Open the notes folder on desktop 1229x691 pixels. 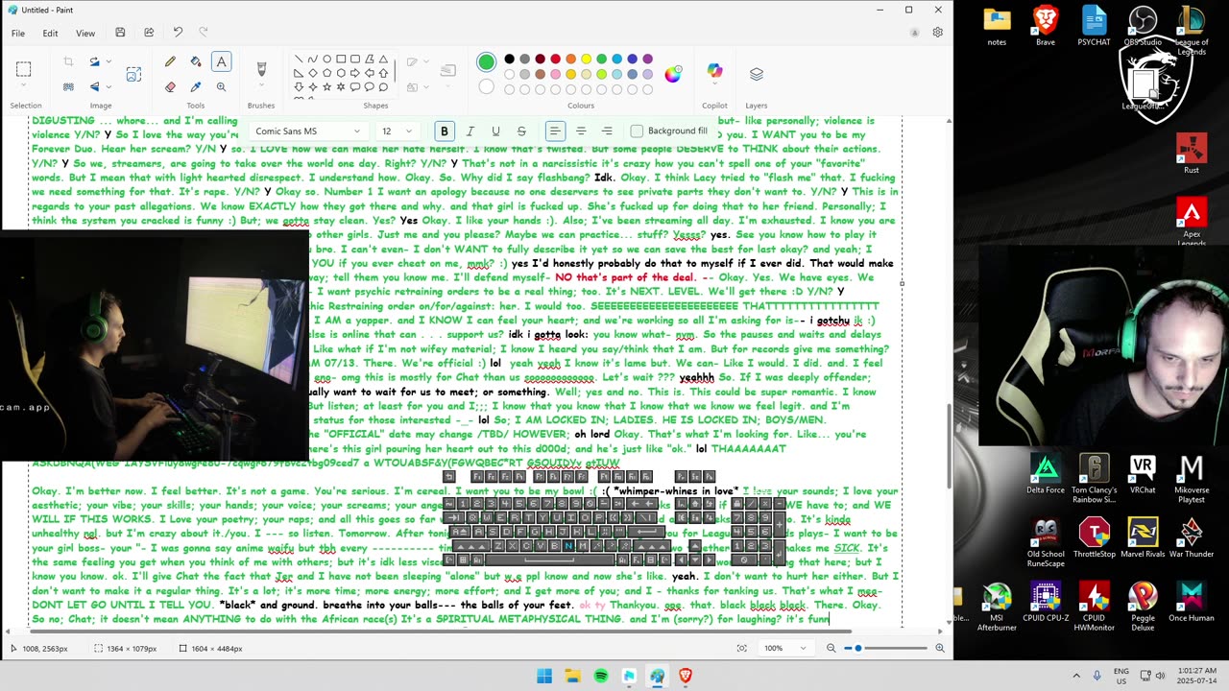click(997, 26)
